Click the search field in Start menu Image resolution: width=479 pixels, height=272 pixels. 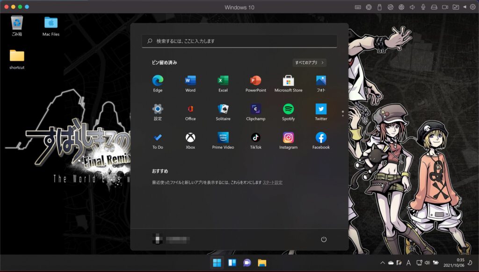click(239, 41)
